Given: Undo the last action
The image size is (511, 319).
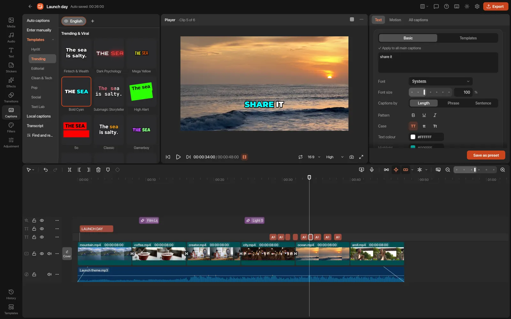Looking at the screenshot, I should 46,170.
